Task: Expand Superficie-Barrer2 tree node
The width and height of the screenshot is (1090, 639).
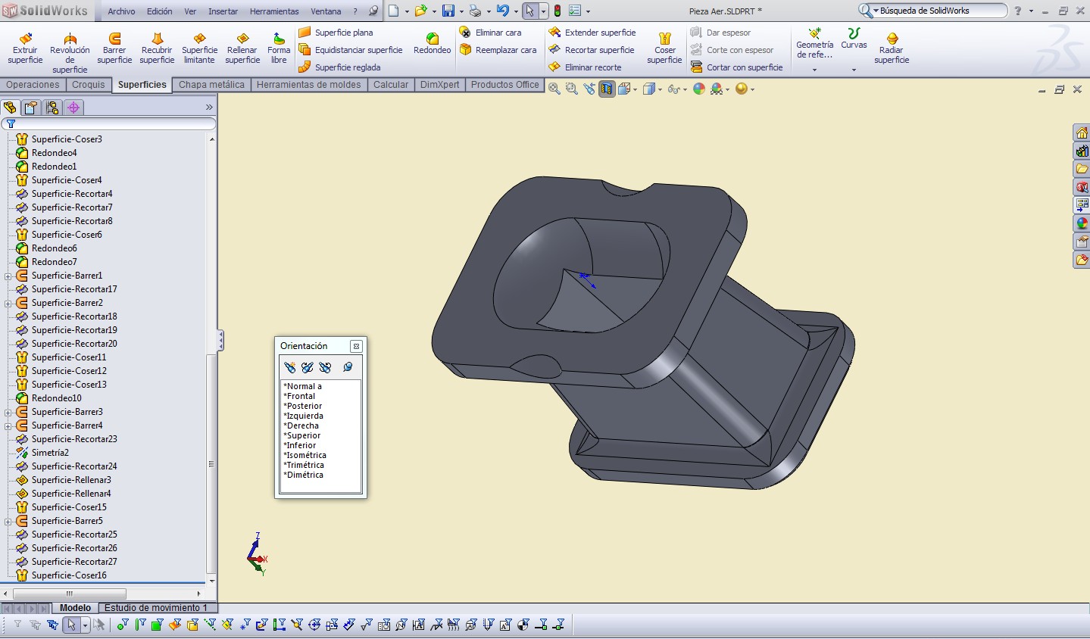Action: pos(8,304)
